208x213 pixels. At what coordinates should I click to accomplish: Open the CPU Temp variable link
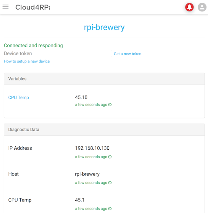[18, 97]
